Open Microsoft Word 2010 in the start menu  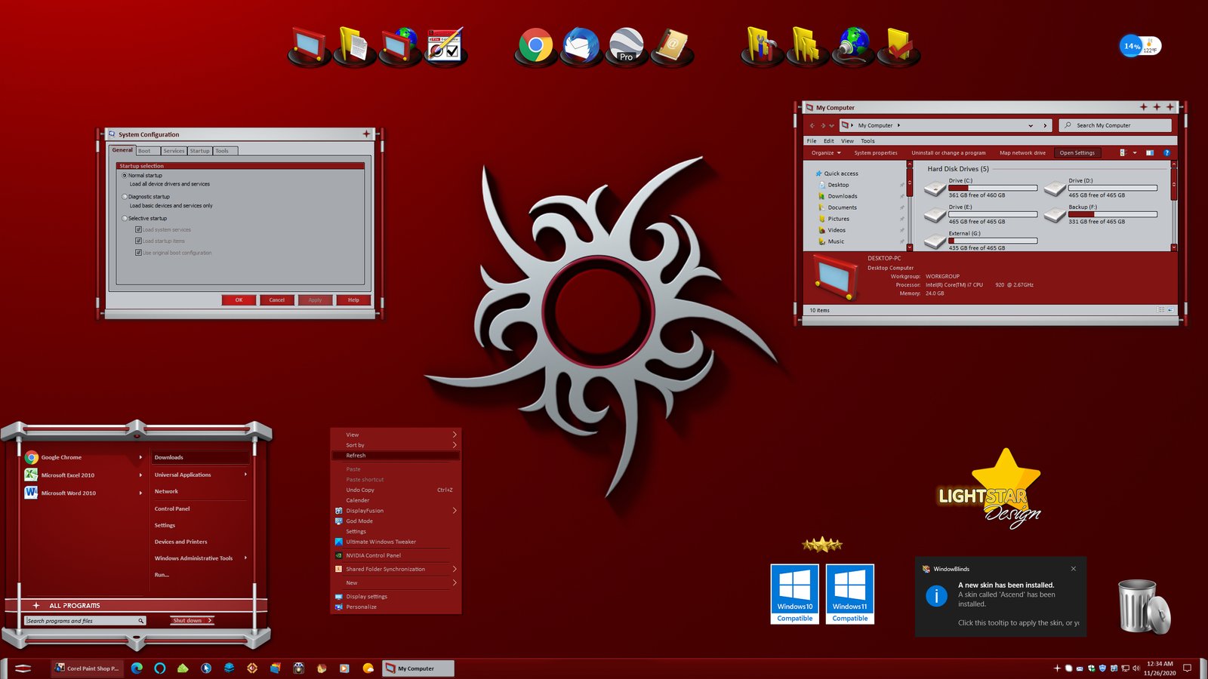click(69, 493)
